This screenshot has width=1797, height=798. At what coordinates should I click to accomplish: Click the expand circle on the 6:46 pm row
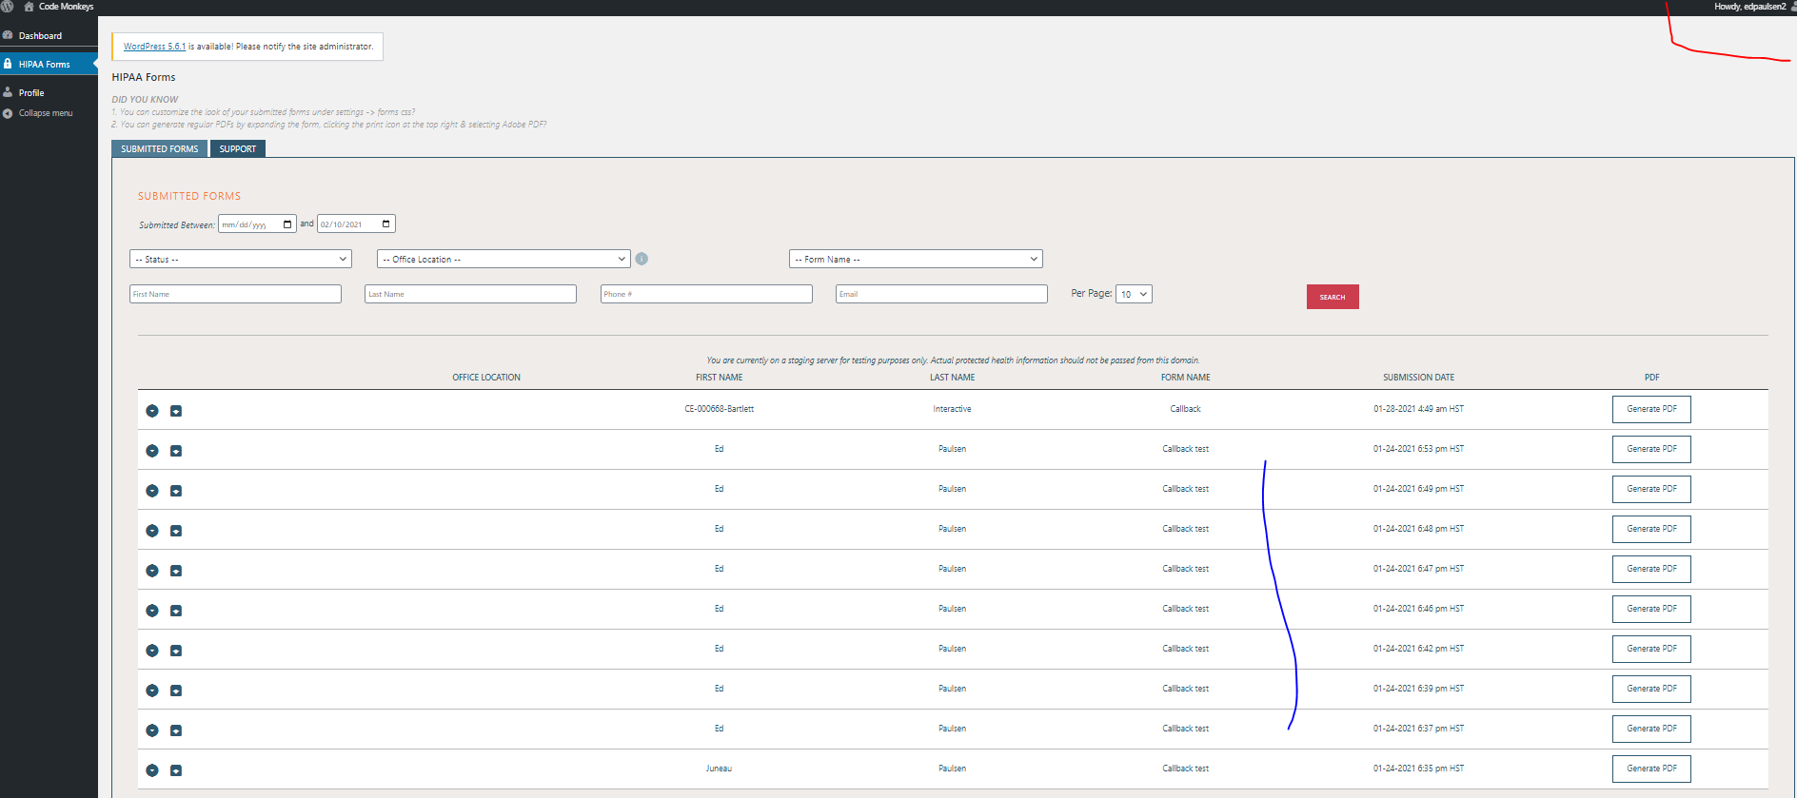pyautogui.click(x=152, y=611)
